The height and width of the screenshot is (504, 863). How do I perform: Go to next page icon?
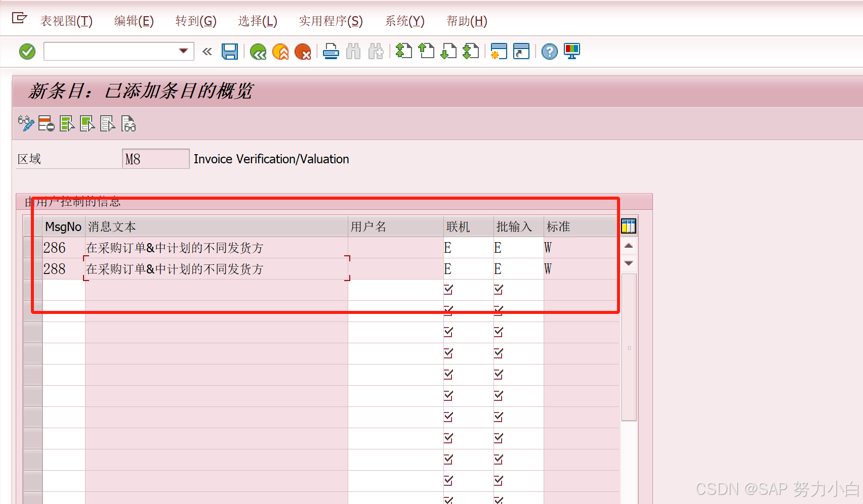click(448, 51)
